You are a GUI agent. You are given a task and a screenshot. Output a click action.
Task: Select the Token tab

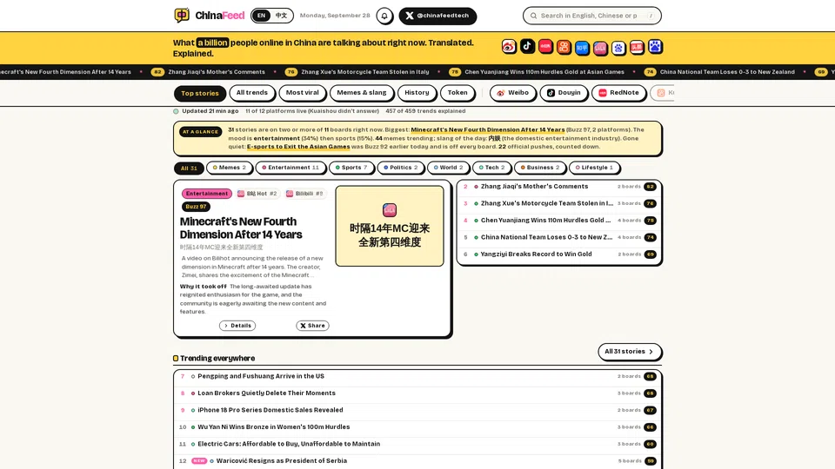pyautogui.click(x=457, y=93)
